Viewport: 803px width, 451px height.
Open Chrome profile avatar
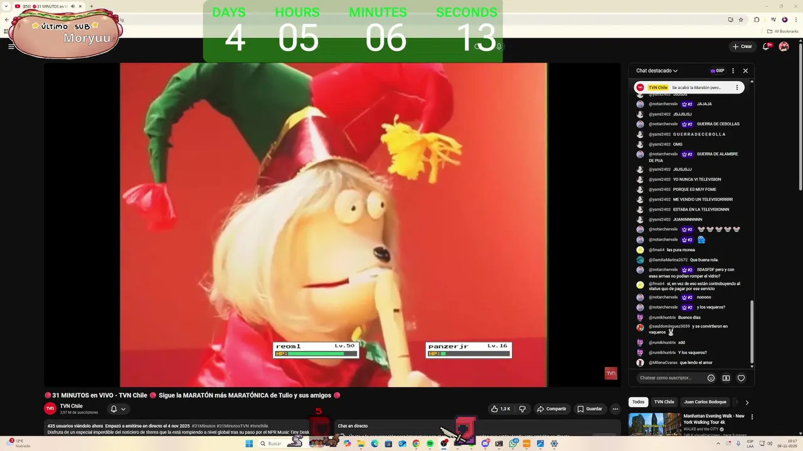point(784,19)
